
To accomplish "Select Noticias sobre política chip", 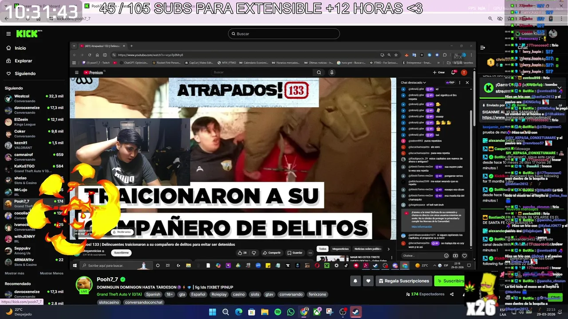I will pos(368,249).
